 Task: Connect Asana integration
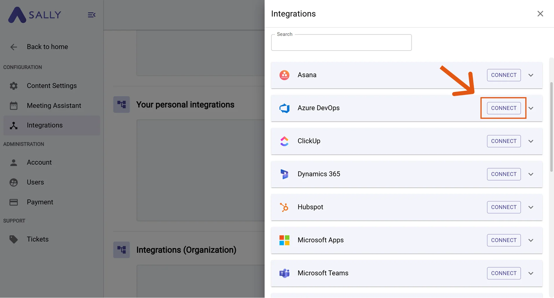pyautogui.click(x=504, y=75)
